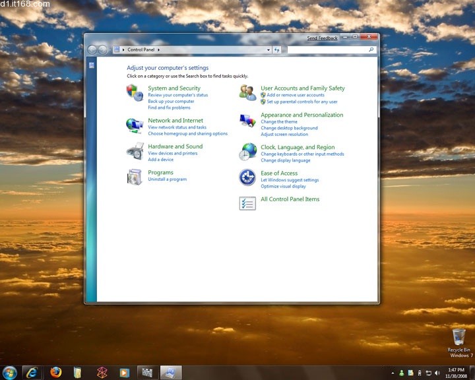This screenshot has height=380, width=475.
Task: Open the Clock, Language, and Region globe icon
Action: click(247, 152)
